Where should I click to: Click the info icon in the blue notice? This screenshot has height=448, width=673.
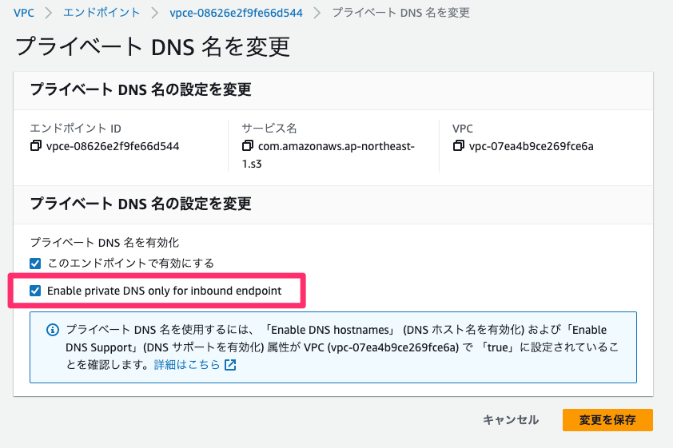click(53, 330)
